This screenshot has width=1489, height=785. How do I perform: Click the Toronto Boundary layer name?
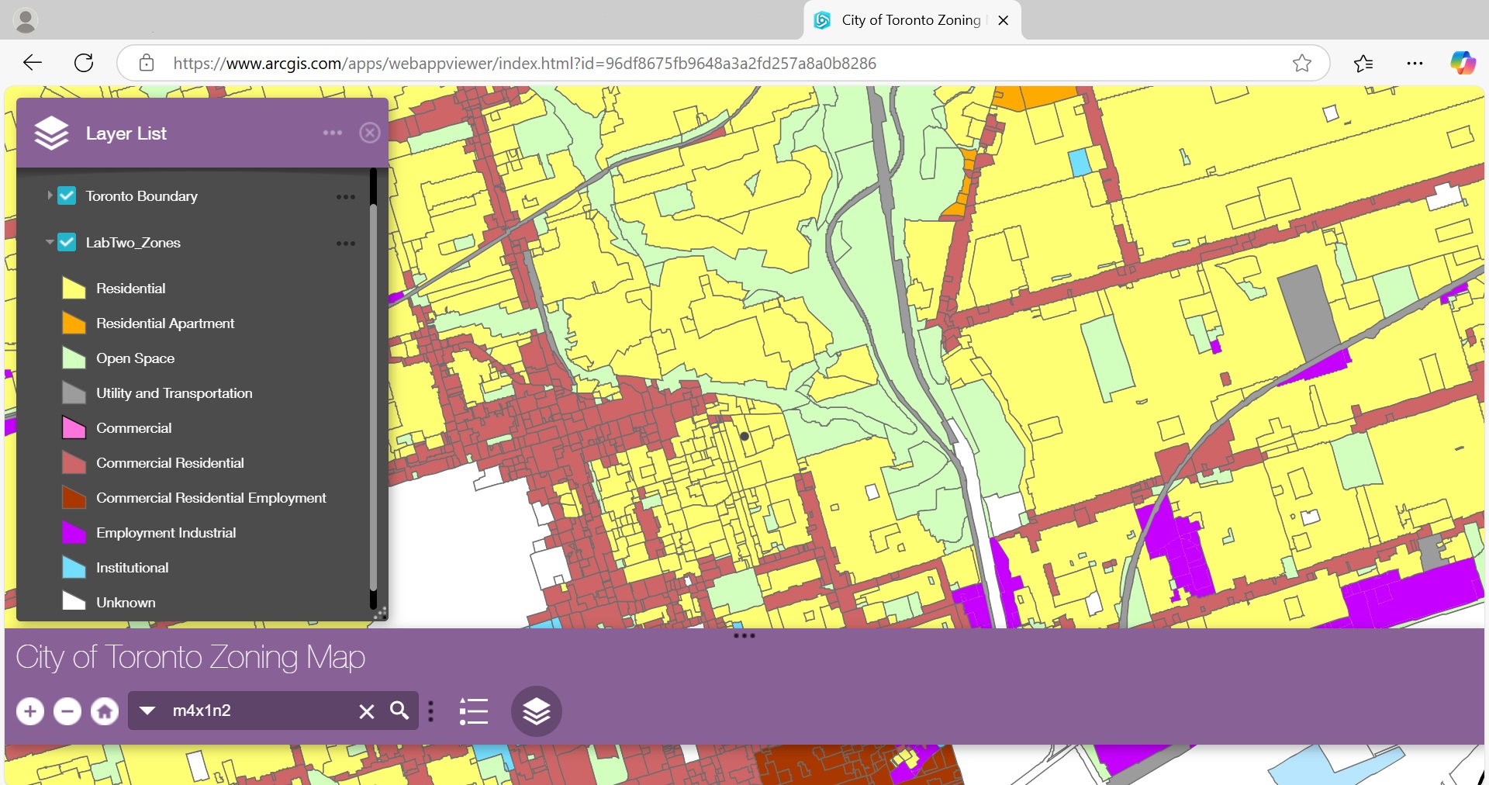point(142,196)
